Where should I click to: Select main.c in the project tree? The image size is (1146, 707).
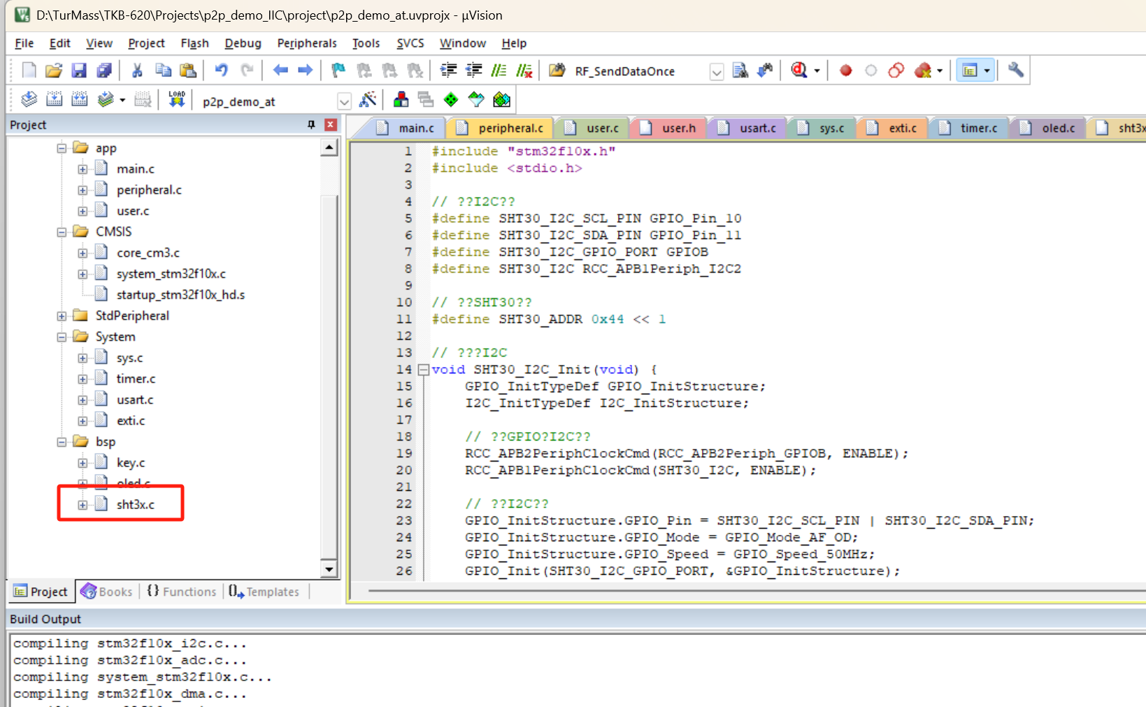tap(136, 169)
